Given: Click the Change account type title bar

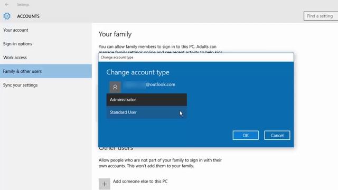Looking at the screenshot, I should [x=196, y=58].
